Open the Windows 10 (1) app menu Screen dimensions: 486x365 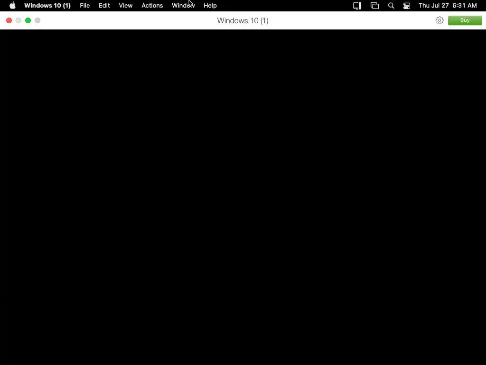coord(47,6)
